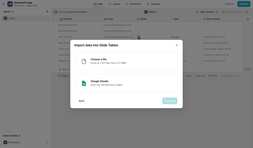Expand Nicelydone with chevron arrow
Image resolution: width=253 pixels, height=148 pixels.
[x=47, y=142]
